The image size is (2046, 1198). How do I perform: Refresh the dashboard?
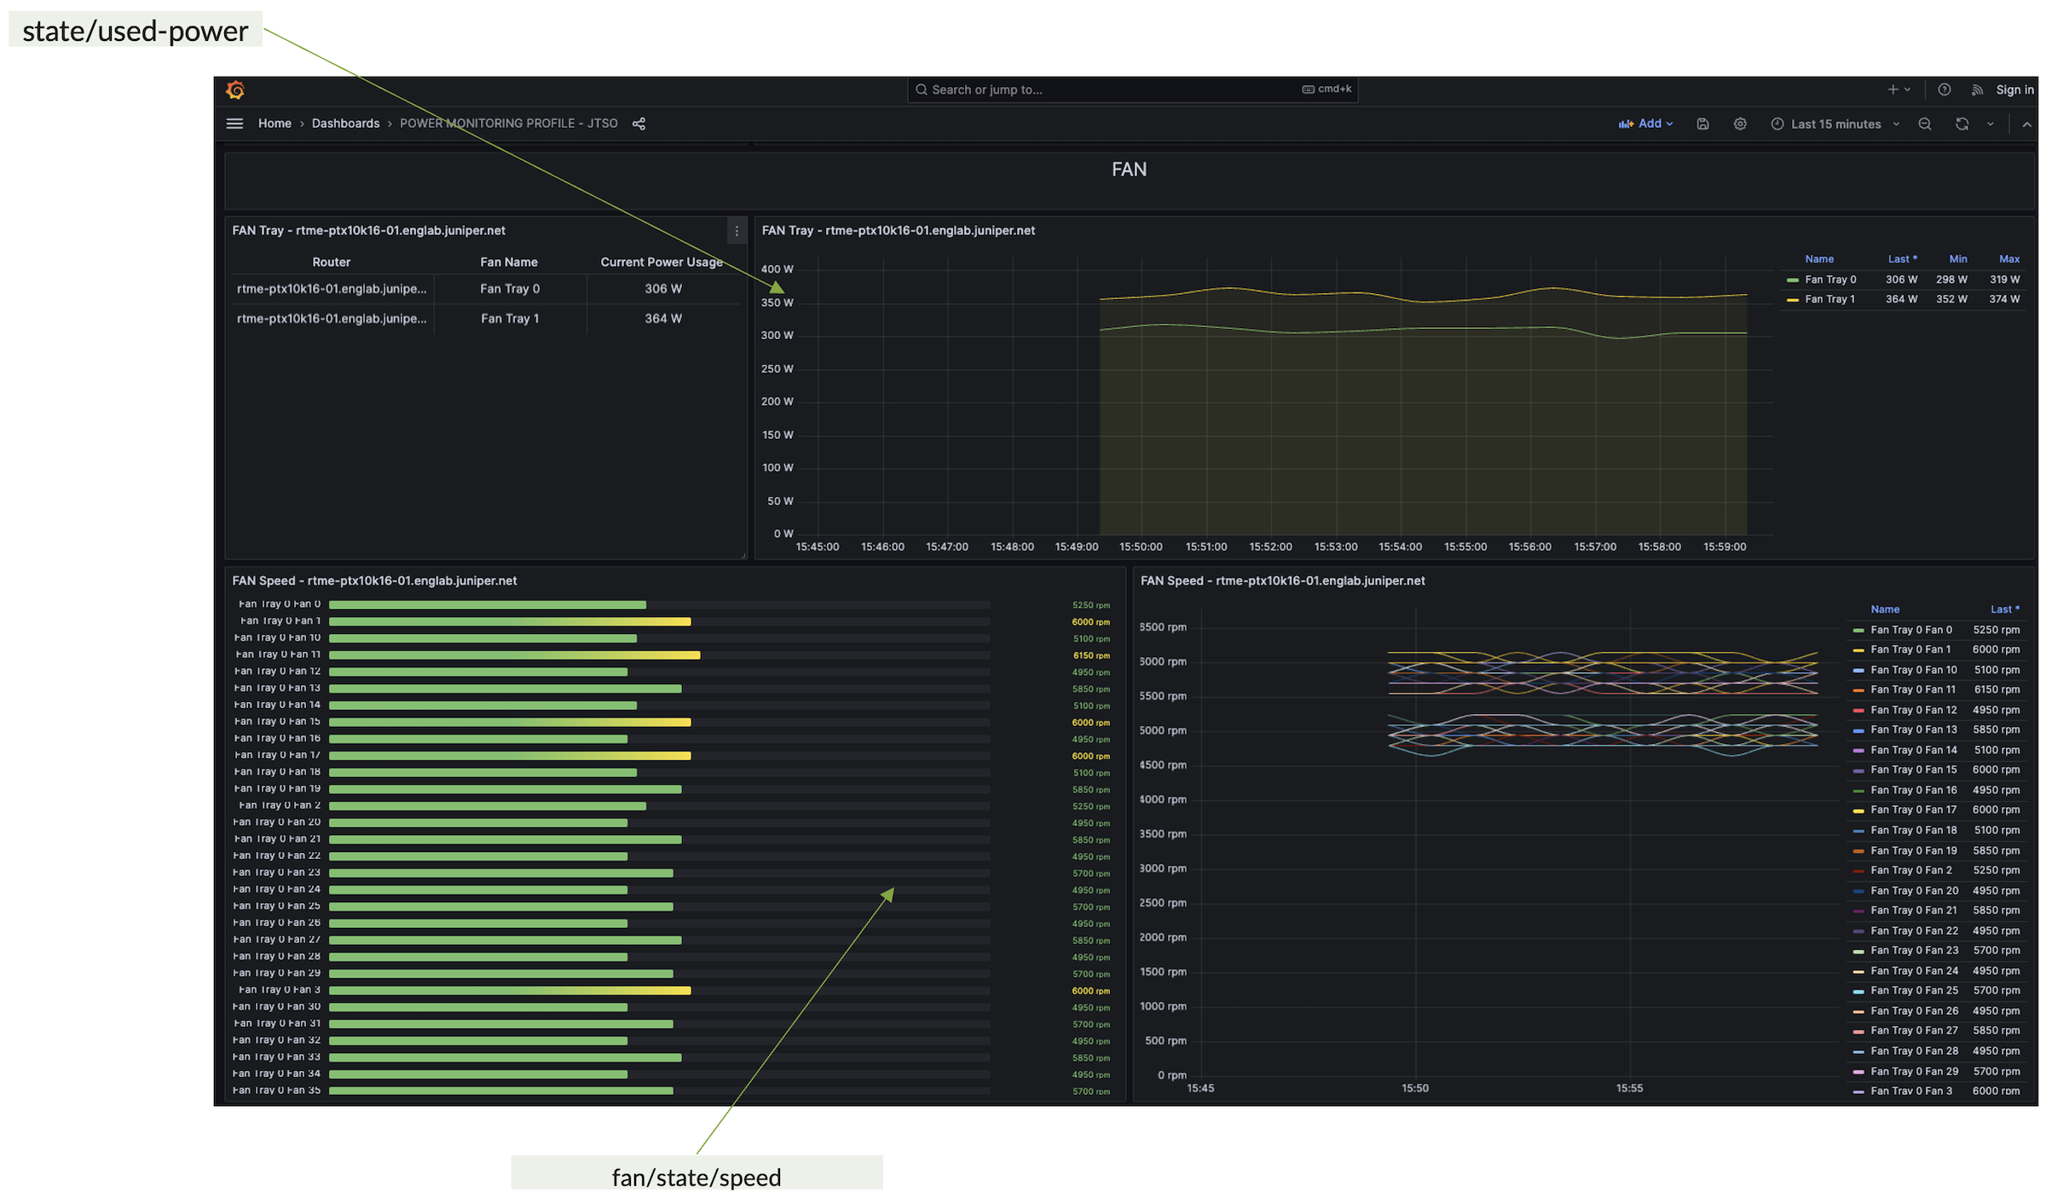[1962, 124]
